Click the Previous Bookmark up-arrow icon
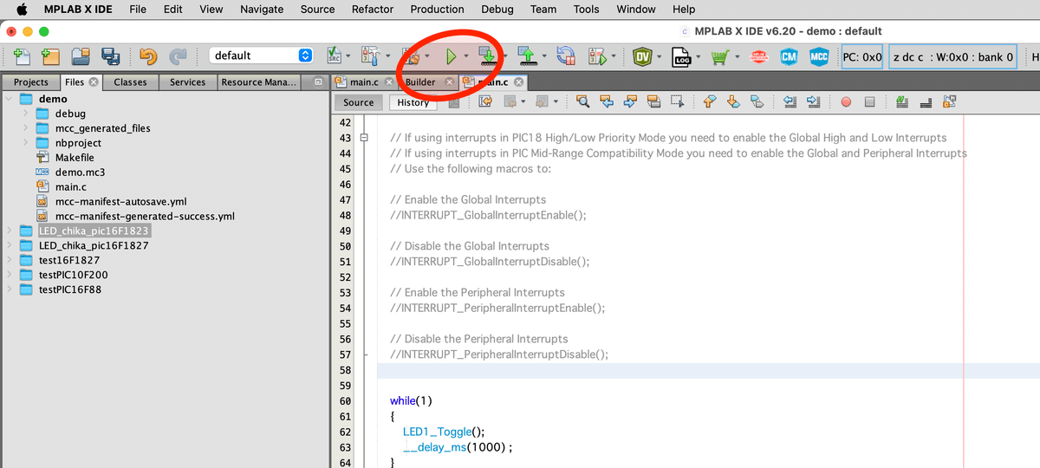Screen dimensions: 1040x468 click(709, 102)
